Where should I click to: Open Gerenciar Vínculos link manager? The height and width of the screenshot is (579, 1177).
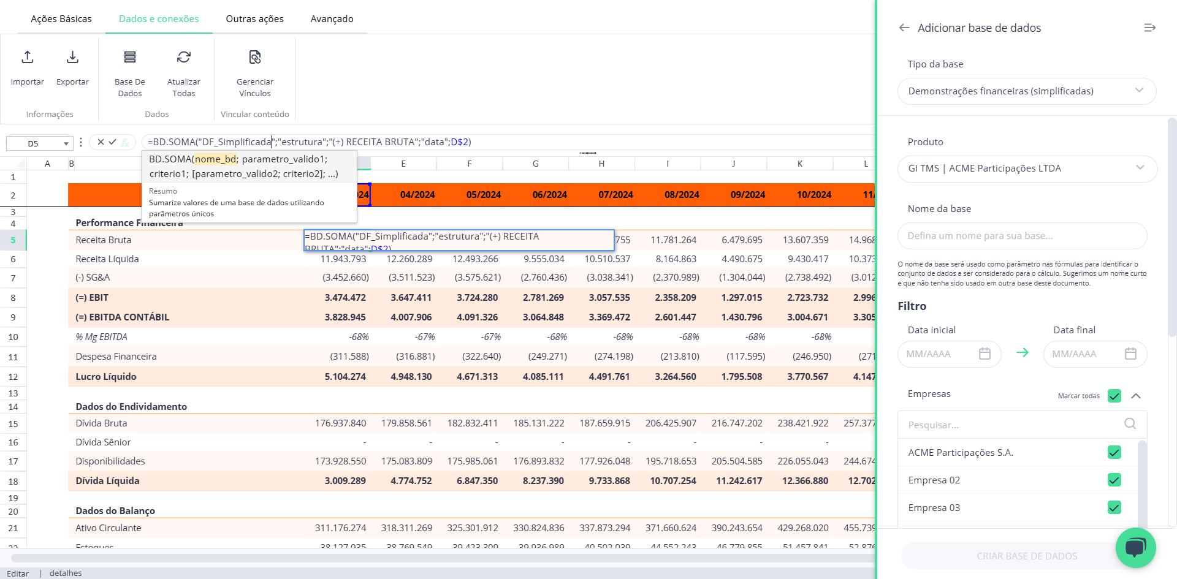(x=255, y=58)
